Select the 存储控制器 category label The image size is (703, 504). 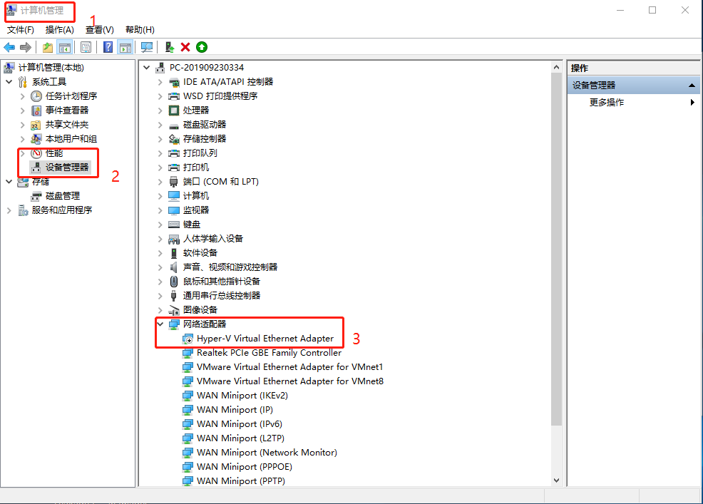(x=205, y=139)
